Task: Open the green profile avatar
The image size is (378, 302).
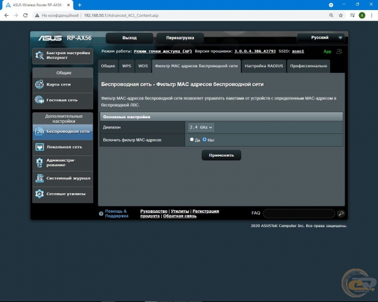Action: point(362,15)
